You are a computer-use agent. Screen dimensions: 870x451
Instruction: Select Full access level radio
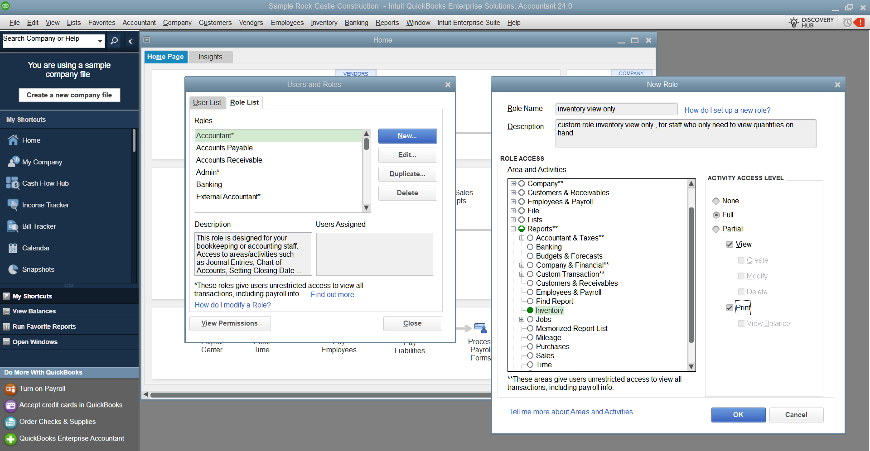coord(716,215)
